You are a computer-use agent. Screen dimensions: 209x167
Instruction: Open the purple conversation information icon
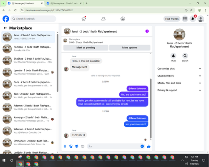[147, 31]
